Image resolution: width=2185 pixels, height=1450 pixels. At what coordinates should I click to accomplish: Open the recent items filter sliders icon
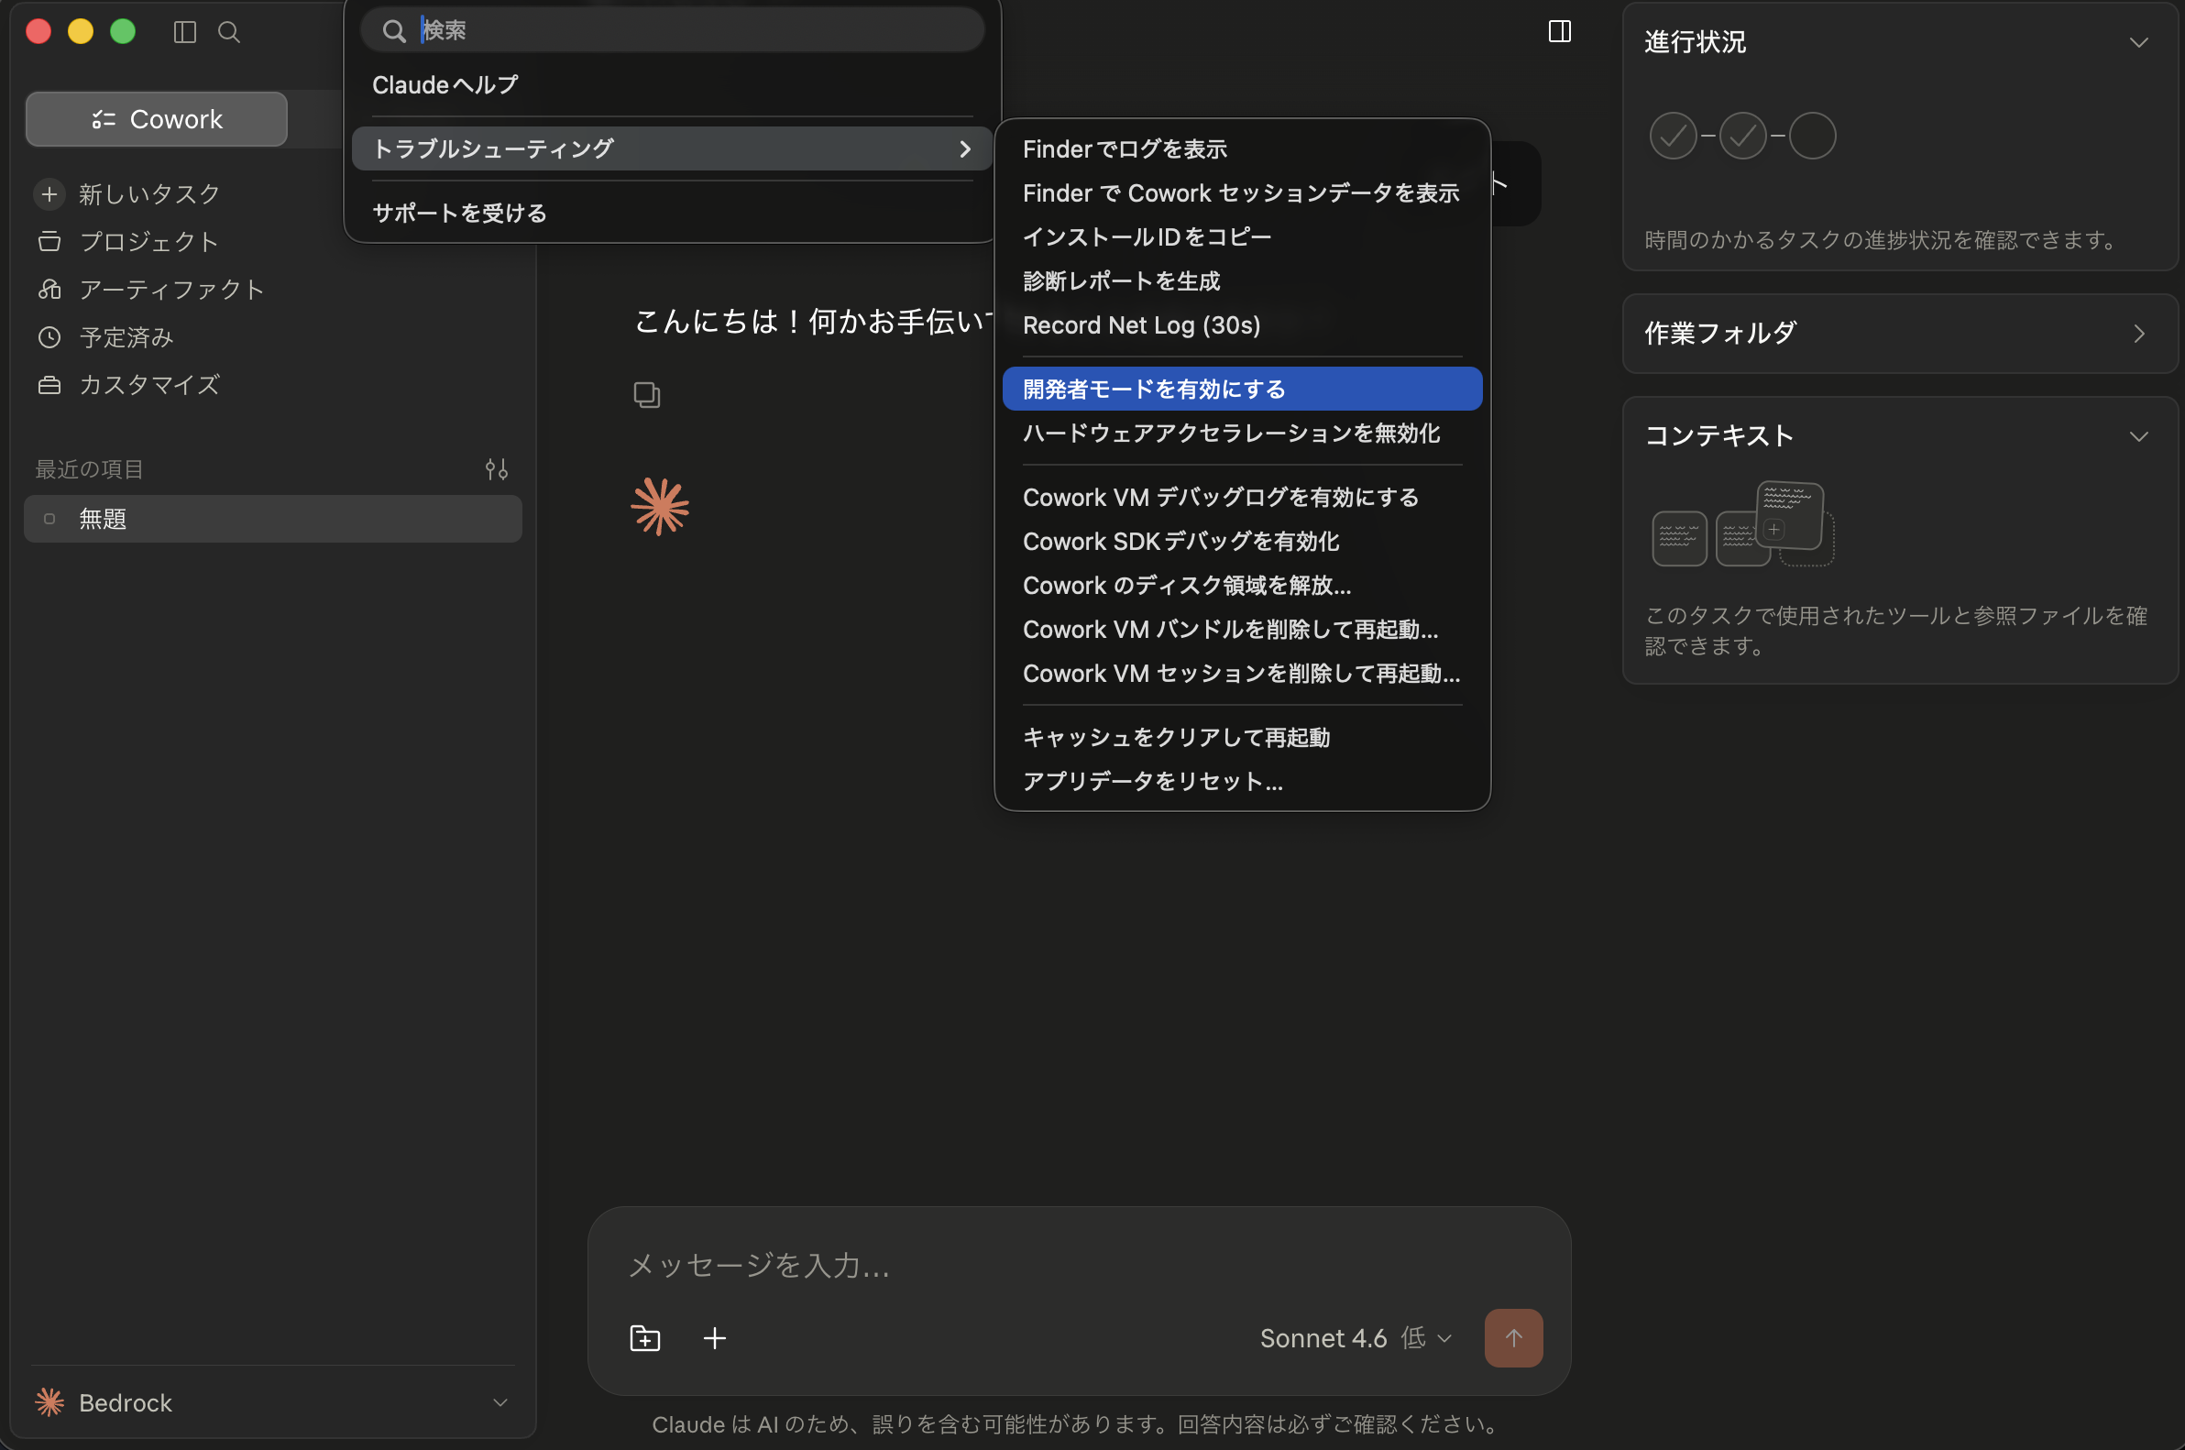click(497, 469)
